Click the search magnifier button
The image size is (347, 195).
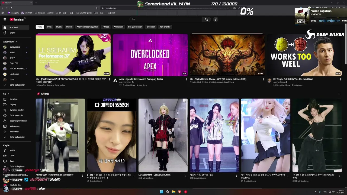point(206,19)
